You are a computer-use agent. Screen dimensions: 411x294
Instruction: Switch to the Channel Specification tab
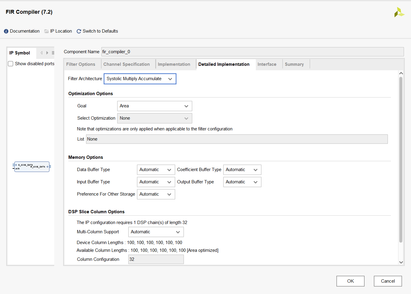click(x=126, y=64)
